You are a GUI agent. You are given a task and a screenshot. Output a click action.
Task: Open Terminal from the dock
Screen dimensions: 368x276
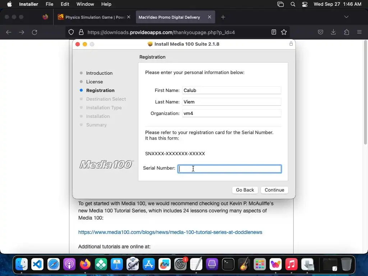pos(228,264)
